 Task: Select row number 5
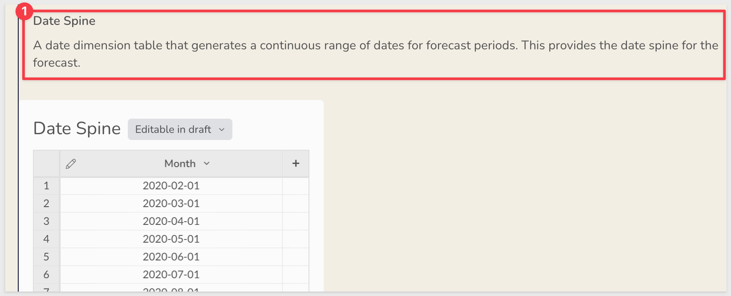pyautogui.click(x=46, y=257)
